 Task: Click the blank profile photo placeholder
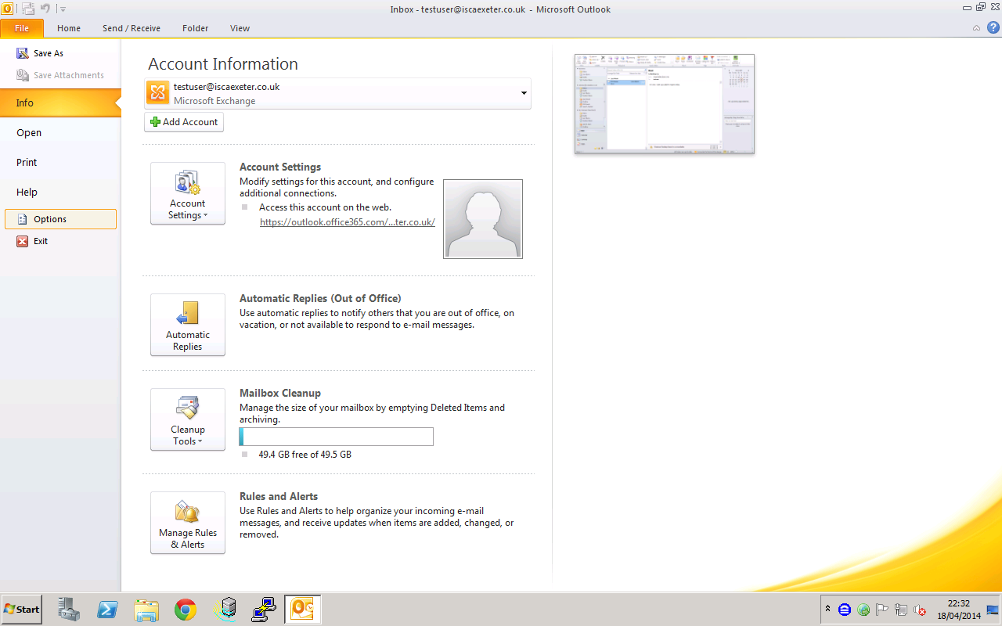tap(483, 219)
